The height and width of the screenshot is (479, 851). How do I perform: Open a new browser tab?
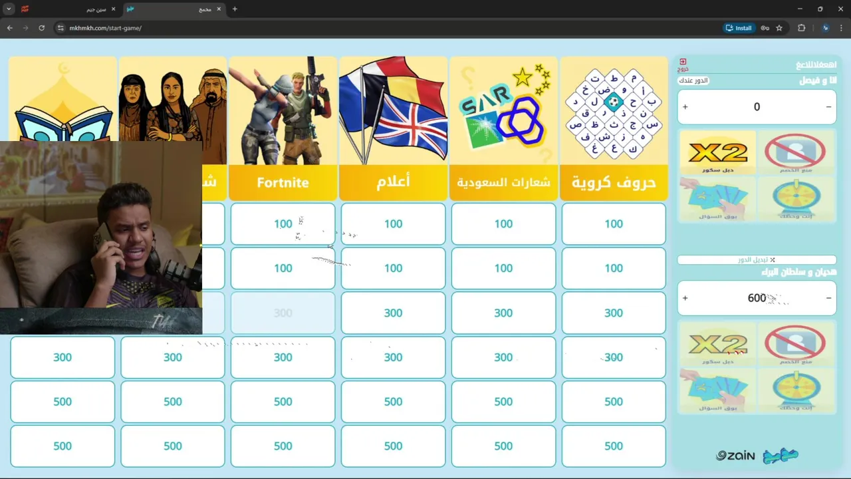[x=235, y=9]
